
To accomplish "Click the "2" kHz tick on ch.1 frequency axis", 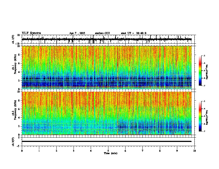I will (x=19, y=81).
